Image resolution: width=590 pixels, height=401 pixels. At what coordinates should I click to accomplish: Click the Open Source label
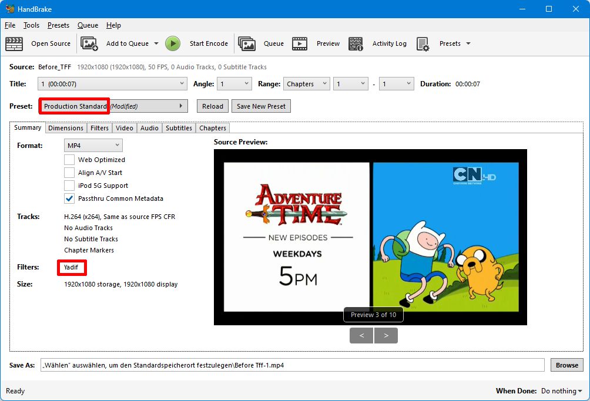tap(51, 43)
